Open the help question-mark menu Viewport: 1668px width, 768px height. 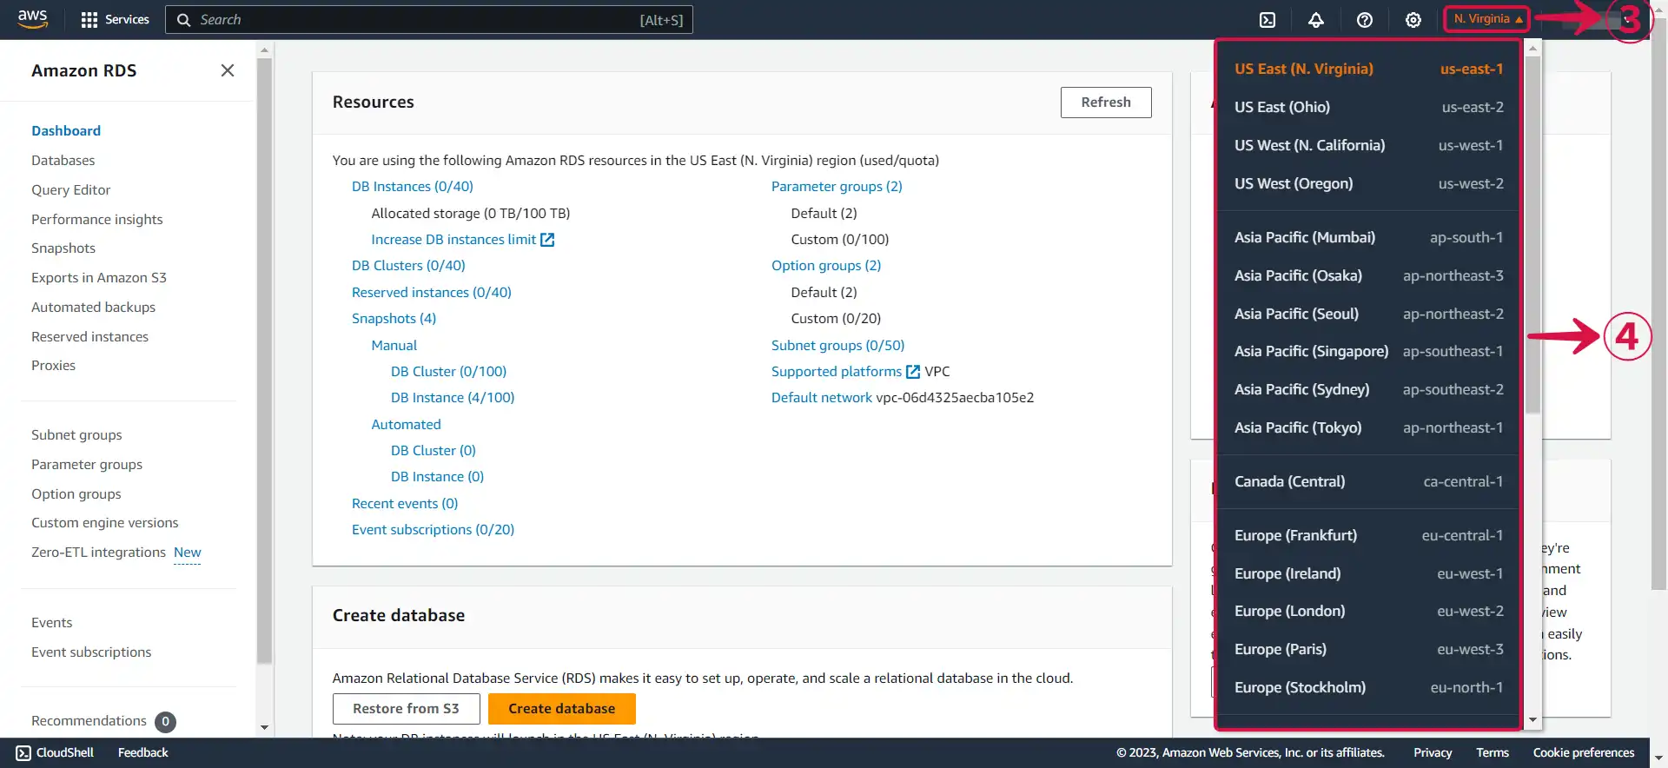[x=1365, y=19]
